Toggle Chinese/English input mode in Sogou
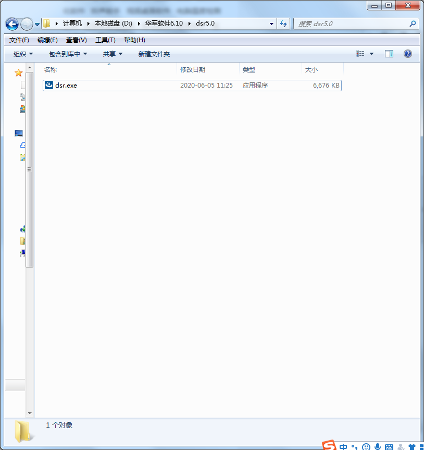This screenshot has width=424, height=450. tap(343, 446)
